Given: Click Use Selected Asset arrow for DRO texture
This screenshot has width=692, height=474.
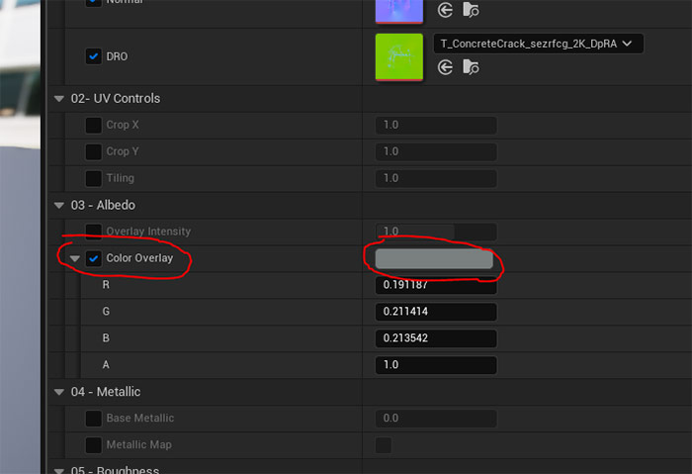Looking at the screenshot, I should point(445,67).
